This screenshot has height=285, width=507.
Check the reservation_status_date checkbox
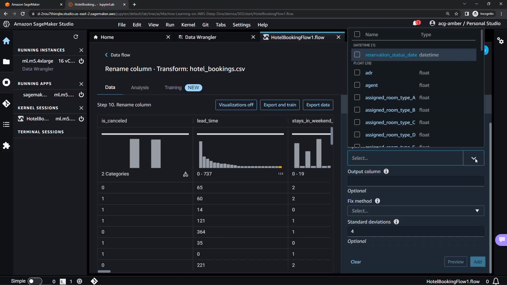357,55
